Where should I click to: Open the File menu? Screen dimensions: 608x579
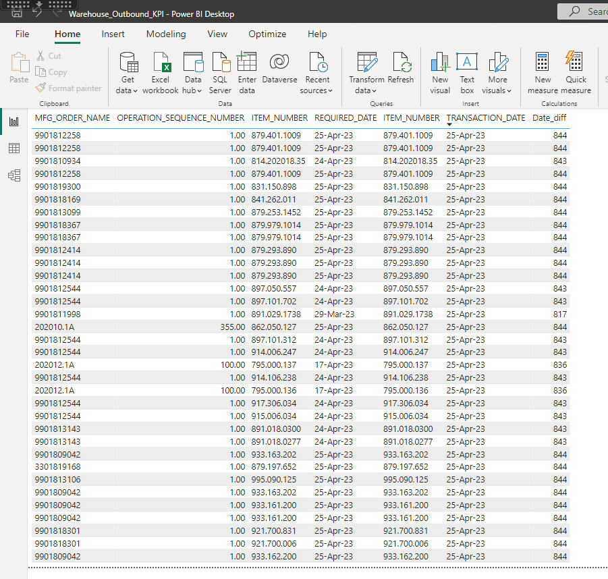[22, 34]
